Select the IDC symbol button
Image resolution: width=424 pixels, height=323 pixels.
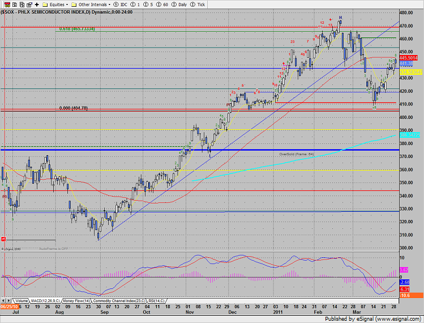121,5
